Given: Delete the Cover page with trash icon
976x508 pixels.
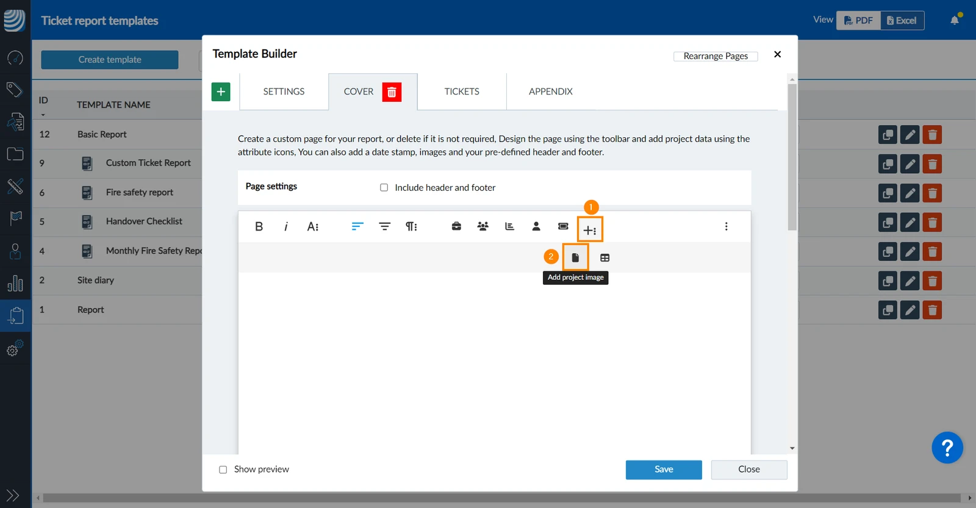Looking at the screenshot, I should (x=392, y=91).
